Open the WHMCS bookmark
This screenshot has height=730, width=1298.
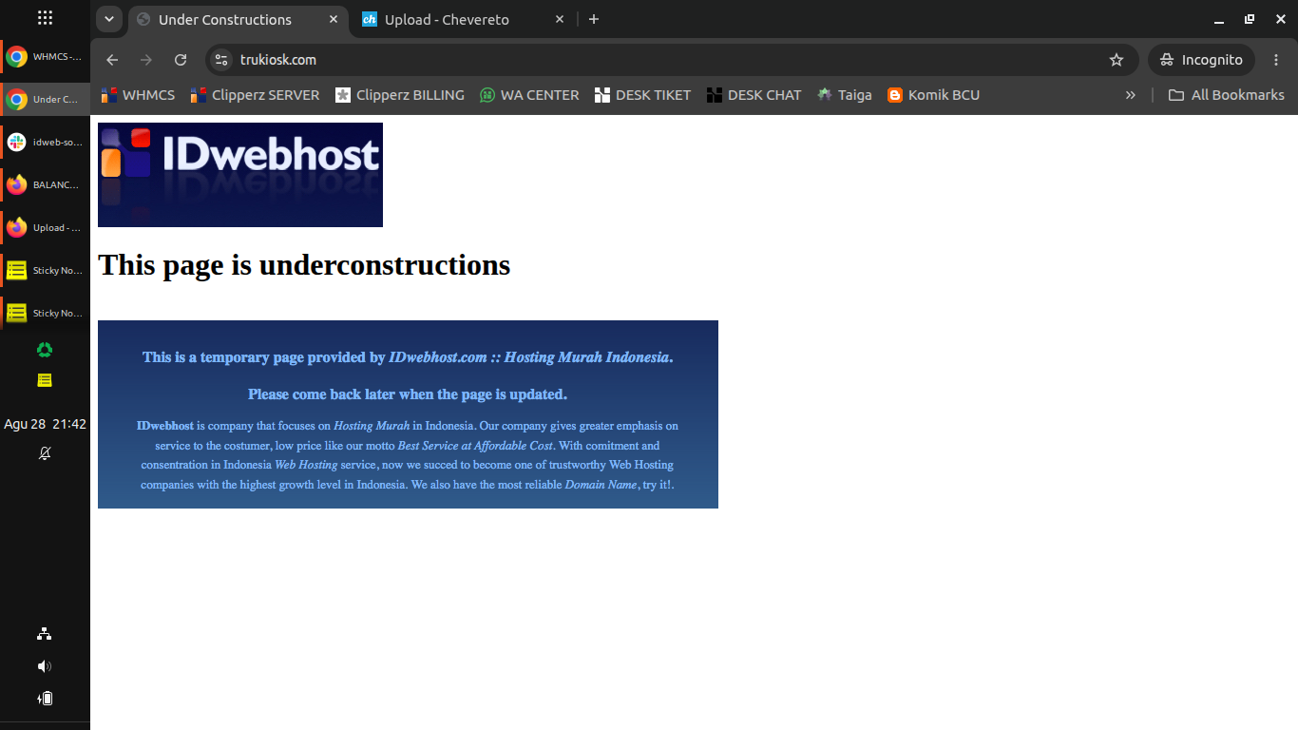[138, 95]
